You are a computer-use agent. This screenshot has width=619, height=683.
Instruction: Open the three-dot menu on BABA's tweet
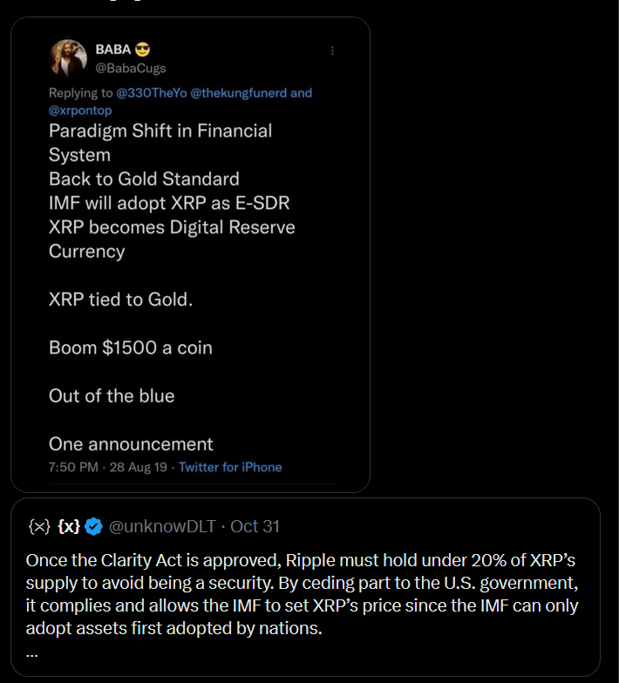click(332, 51)
